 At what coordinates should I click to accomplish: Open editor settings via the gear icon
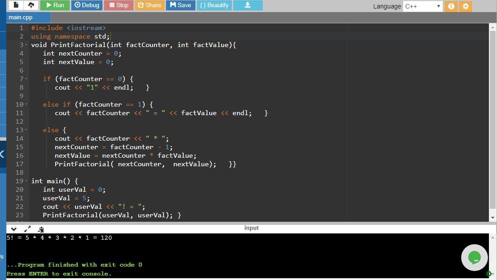(x=466, y=6)
